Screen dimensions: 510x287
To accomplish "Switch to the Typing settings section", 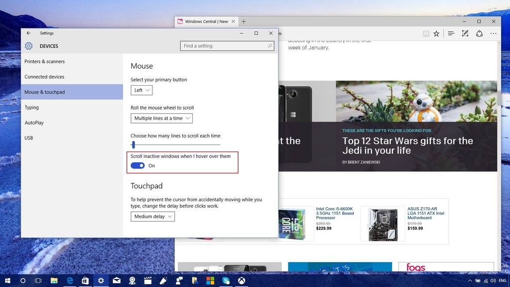I will click(x=31, y=107).
